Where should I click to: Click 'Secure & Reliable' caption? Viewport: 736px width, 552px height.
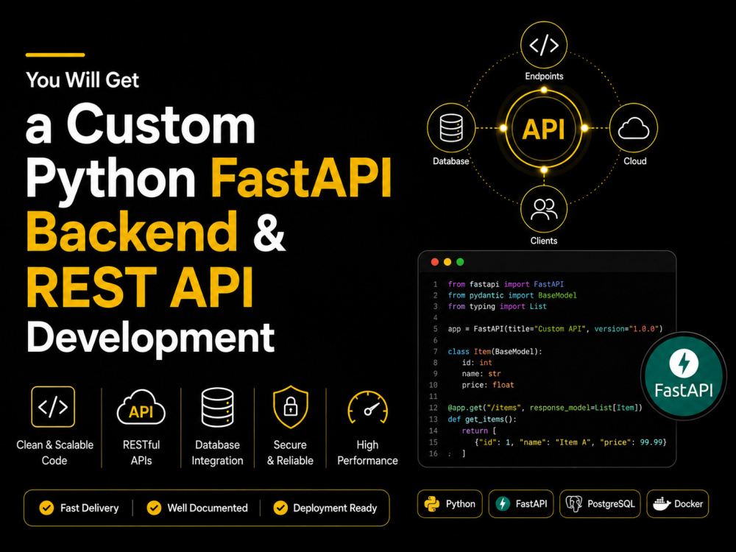(290, 453)
